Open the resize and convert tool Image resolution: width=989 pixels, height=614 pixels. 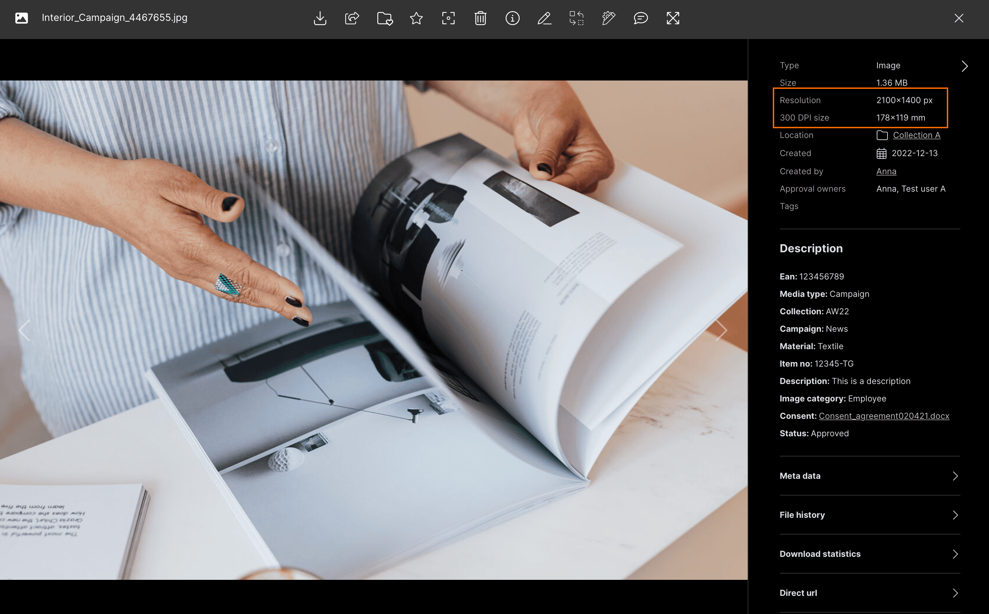[576, 18]
